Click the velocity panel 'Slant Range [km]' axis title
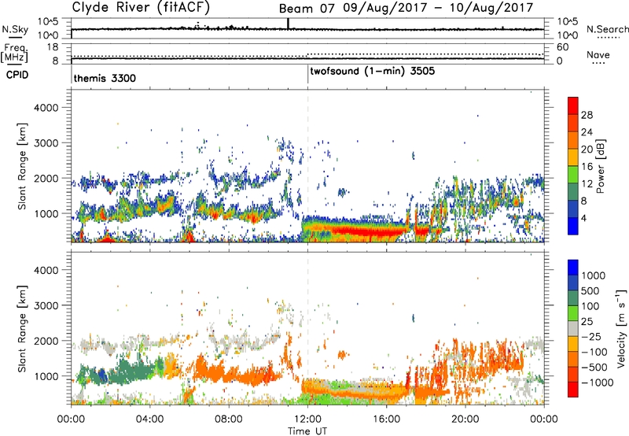 point(22,328)
